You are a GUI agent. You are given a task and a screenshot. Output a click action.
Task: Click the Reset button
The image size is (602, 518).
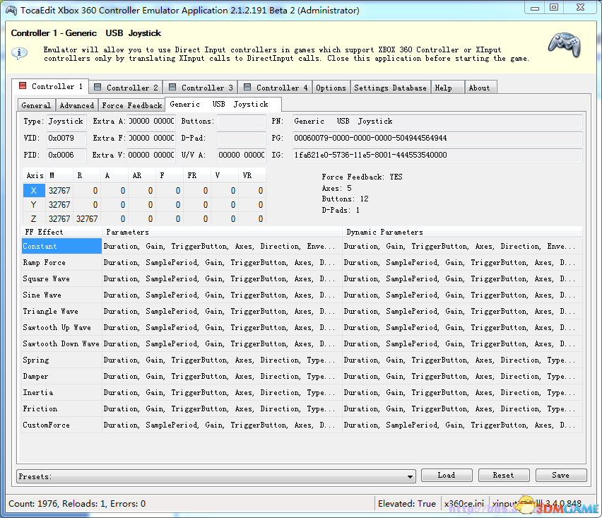(504, 475)
